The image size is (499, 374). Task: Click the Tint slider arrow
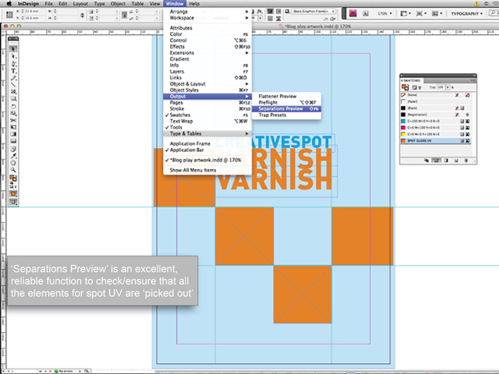click(448, 87)
